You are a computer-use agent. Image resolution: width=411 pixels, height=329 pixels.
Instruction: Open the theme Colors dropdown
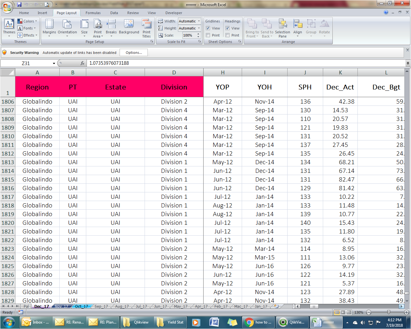point(28,21)
